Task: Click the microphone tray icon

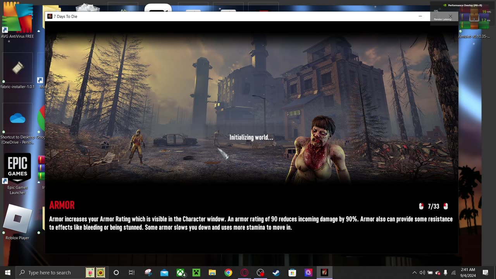Action: [x=446, y=272]
